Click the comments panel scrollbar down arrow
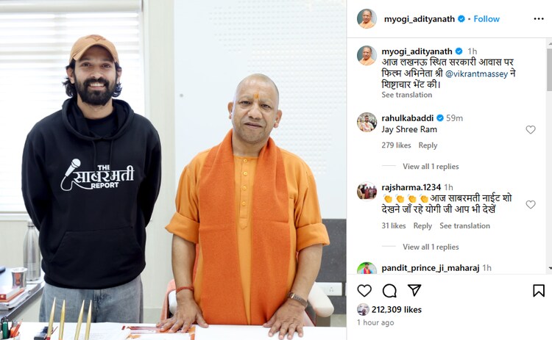This screenshot has width=552, height=340. tap(549, 268)
